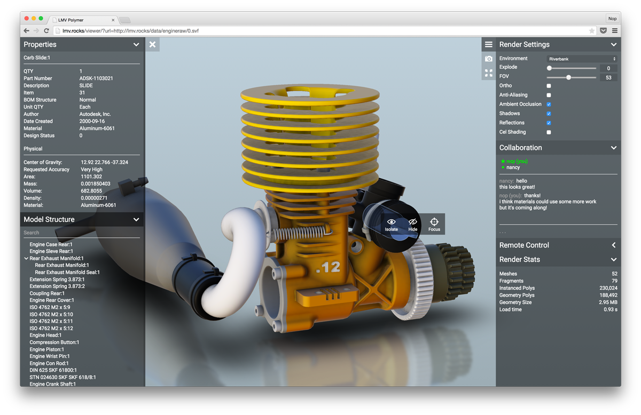This screenshot has width=641, height=415.
Task: Select Engine Sleve Rear:1 in model tree
Action: coord(51,251)
